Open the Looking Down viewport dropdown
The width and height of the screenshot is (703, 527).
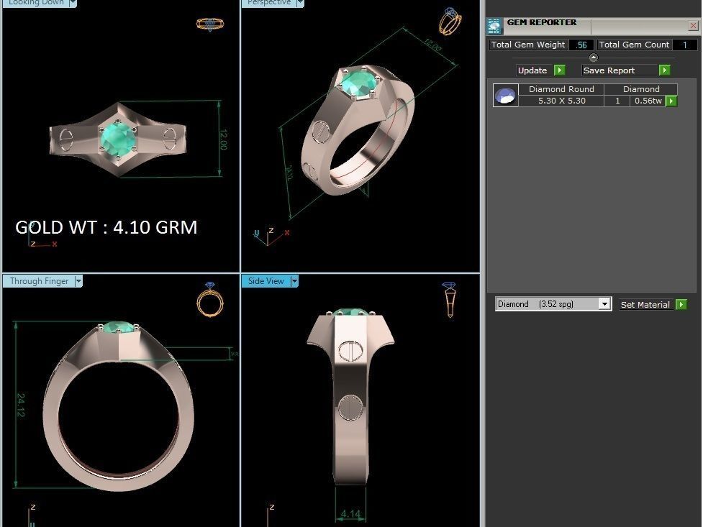(73, 3)
